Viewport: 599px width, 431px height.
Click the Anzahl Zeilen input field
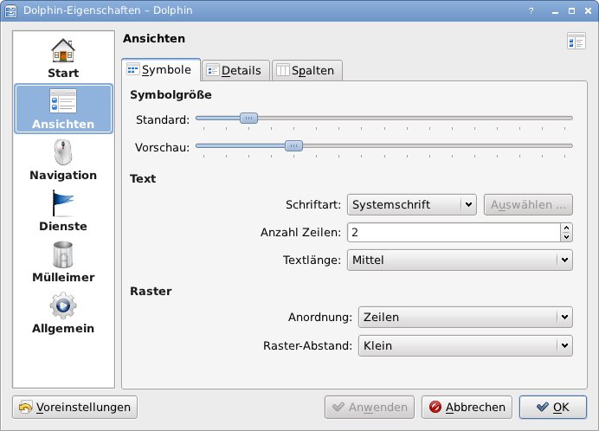pyautogui.click(x=454, y=232)
